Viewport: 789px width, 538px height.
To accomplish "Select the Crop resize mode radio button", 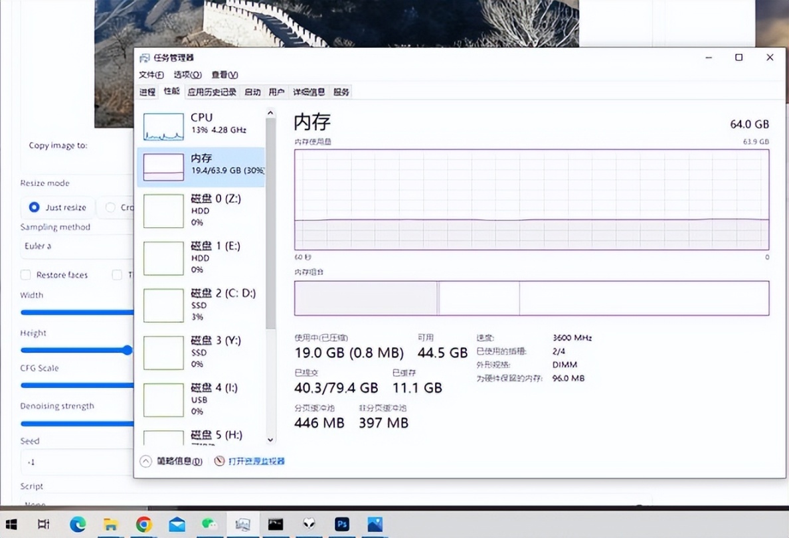I will (x=110, y=207).
